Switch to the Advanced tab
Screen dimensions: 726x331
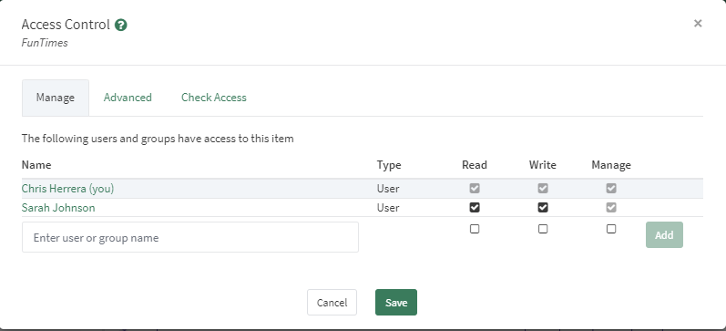pos(128,98)
